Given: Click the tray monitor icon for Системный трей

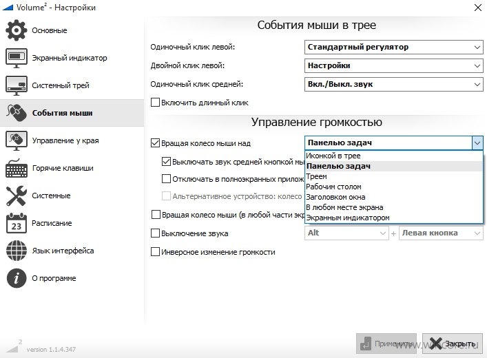Looking at the screenshot, I should [x=16, y=85].
